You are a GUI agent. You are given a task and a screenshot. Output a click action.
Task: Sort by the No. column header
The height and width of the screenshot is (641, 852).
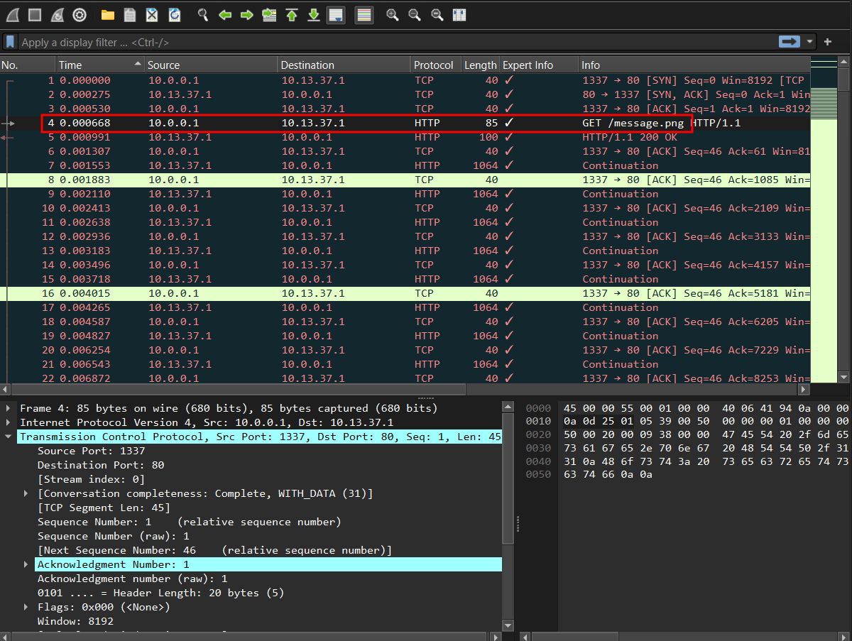28,65
